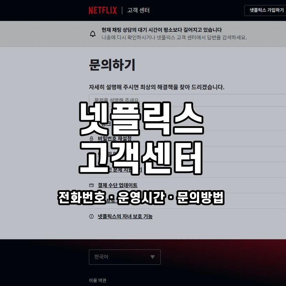Click the 문제를 설명해 주세요 input field
This screenshot has width=286, height=286.
(x=187, y=100)
